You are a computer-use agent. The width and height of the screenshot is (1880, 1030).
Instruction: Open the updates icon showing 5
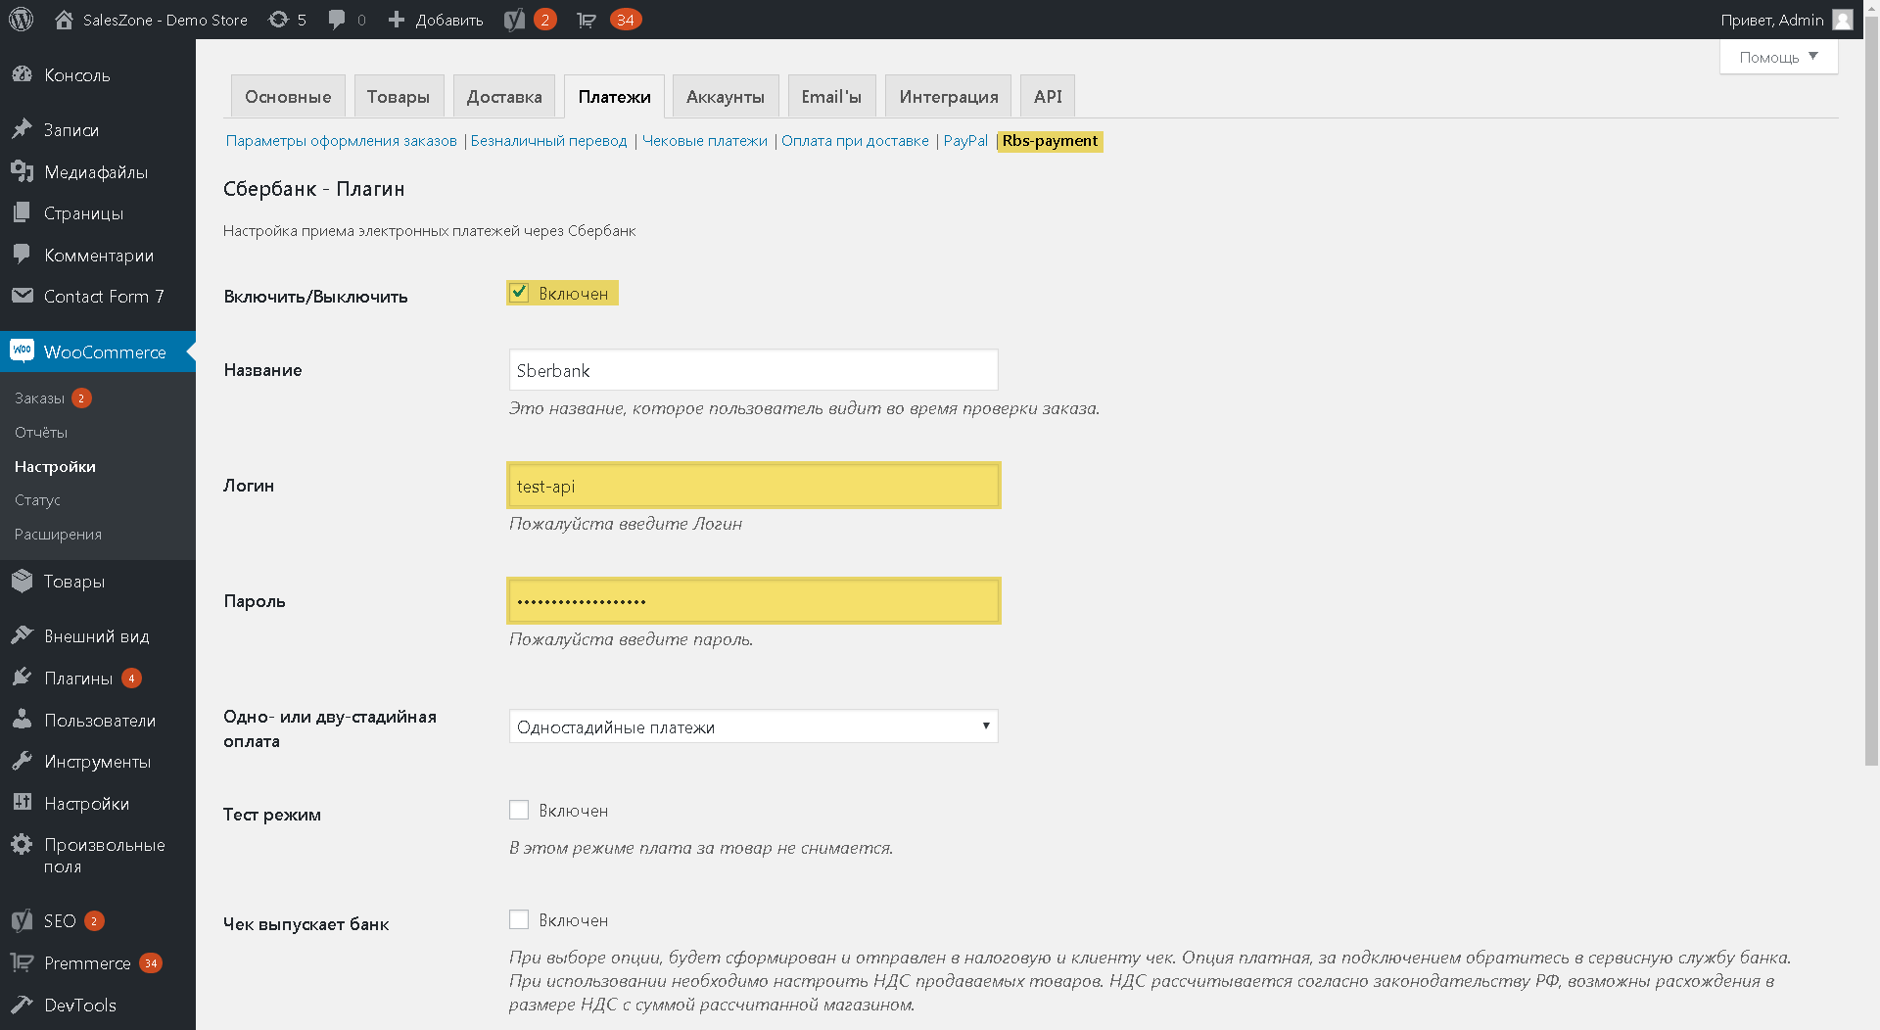(279, 20)
